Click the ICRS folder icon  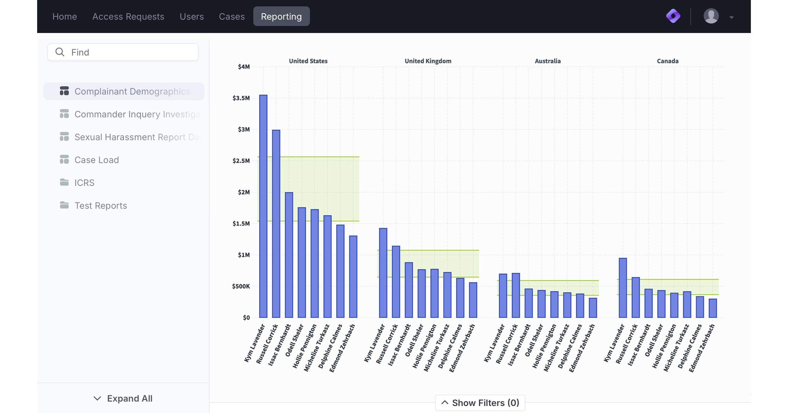click(64, 182)
